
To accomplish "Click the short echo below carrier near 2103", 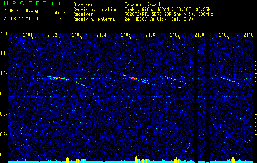I will pyautogui.click(x=81, y=84).
